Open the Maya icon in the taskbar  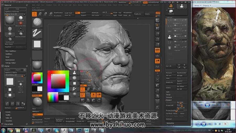tap(87, 130)
